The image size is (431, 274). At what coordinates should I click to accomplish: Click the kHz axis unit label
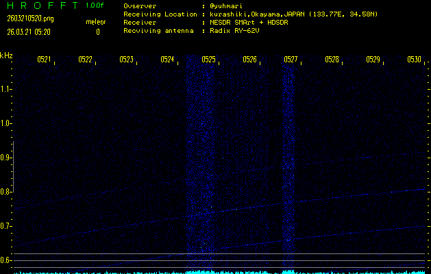click(x=6, y=55)
